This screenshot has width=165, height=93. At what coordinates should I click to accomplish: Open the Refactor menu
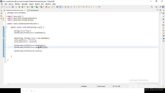point(18,4)
